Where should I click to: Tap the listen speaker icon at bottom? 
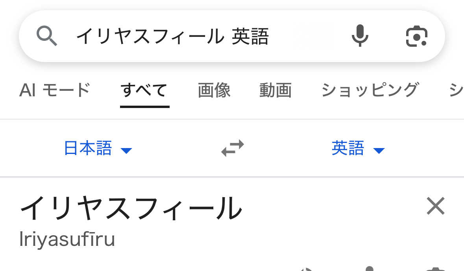pos(306,269)
